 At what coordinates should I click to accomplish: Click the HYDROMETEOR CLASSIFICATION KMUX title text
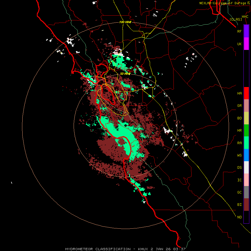point(125,249)
